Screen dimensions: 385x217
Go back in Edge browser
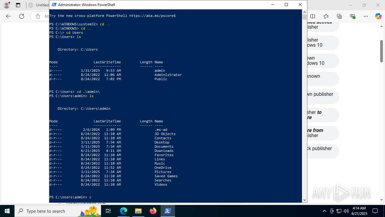click(8, 16)
